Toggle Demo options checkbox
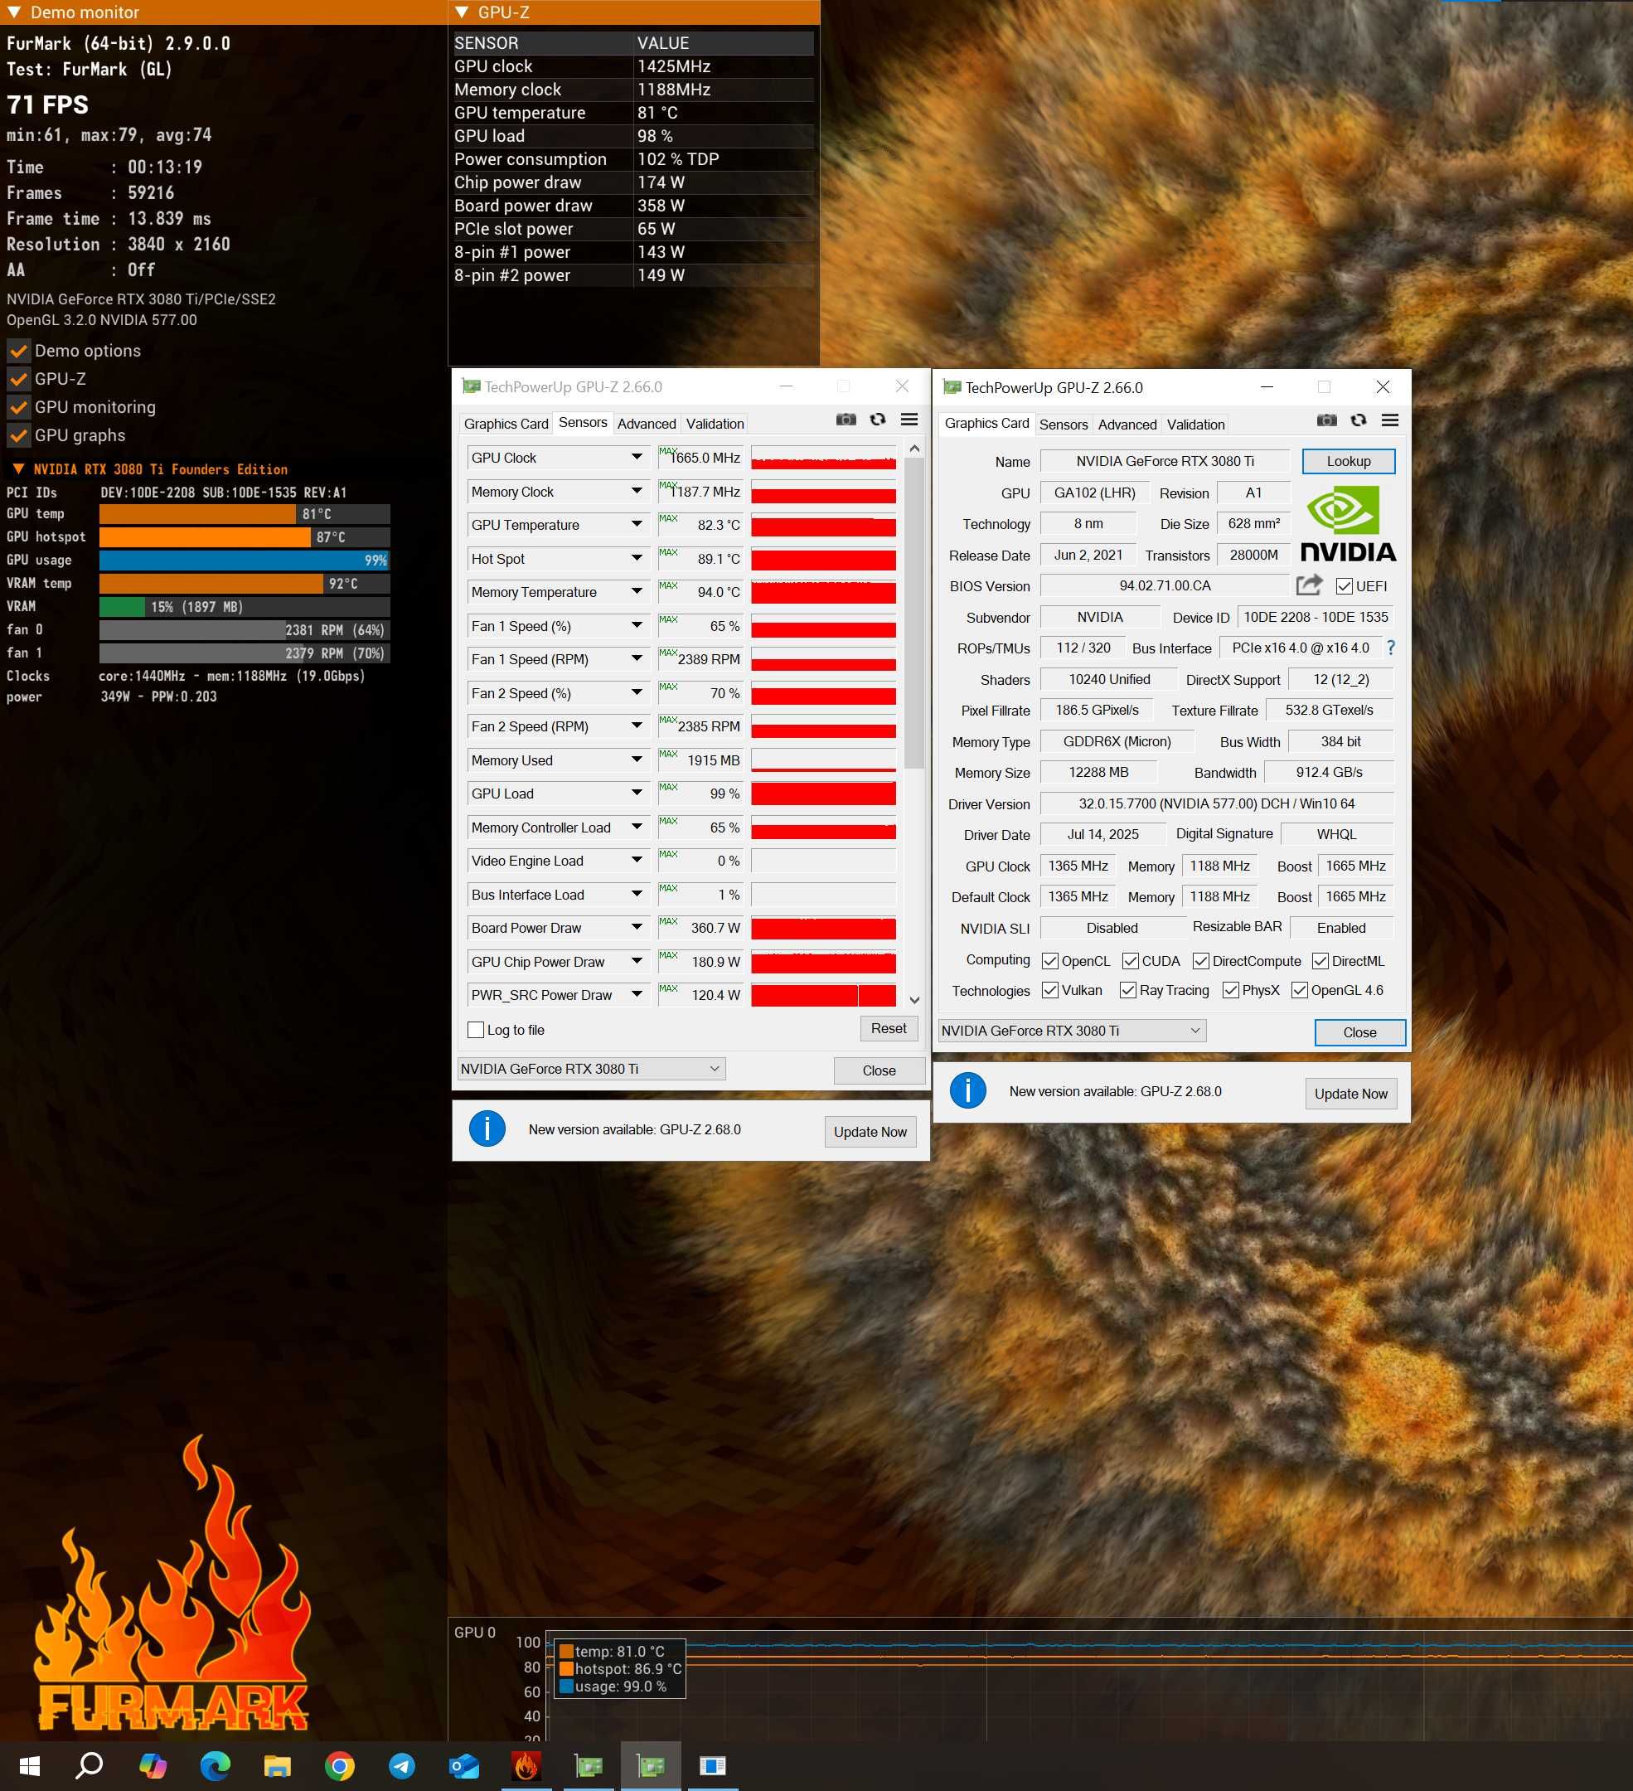The width and height of the screenshot is (1633, 1791). pos(18,351)
